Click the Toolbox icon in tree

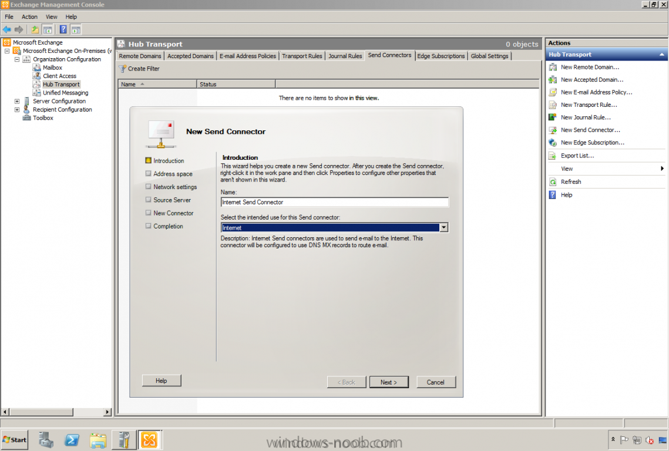click(26, 118)
